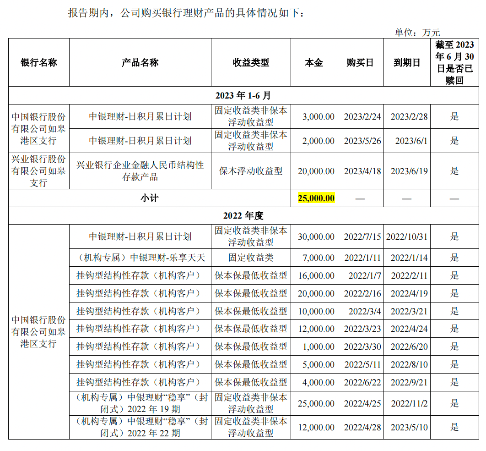Click the maturity date 2023/6/19

(x=409, y=171)
